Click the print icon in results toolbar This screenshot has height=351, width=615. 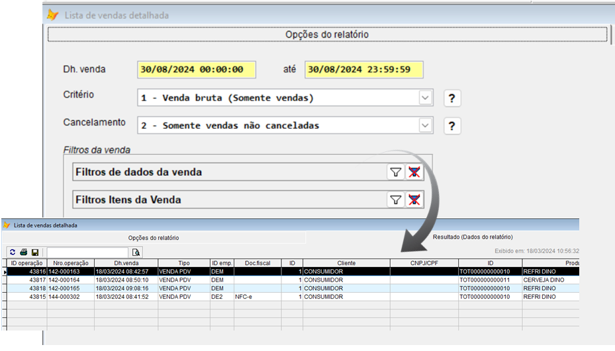[x=23, y=253]
